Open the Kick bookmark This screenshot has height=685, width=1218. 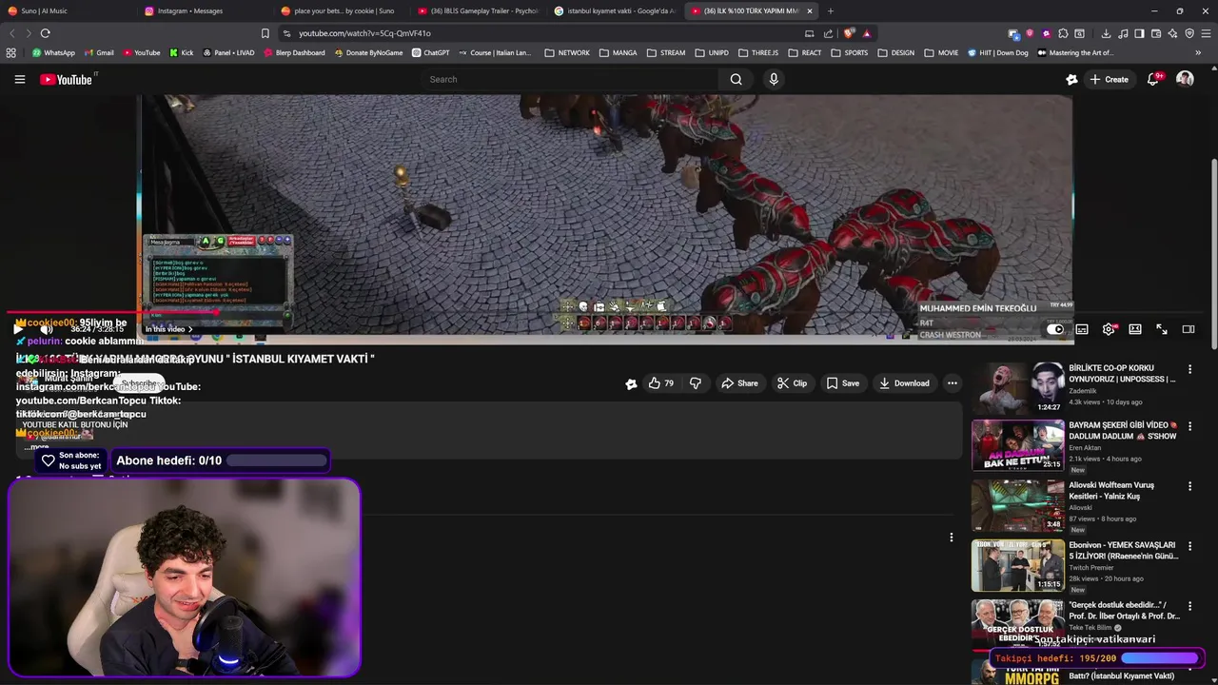[181, 53]
